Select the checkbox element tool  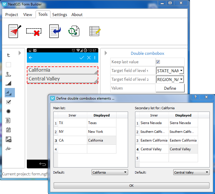click(x=8, y=102)
